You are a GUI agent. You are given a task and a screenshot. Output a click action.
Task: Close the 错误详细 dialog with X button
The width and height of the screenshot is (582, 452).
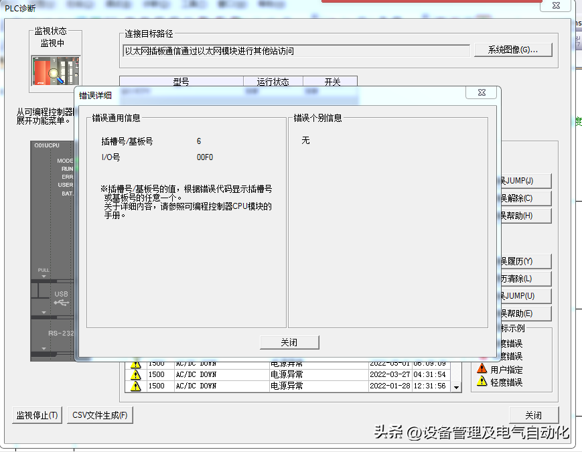pyautogui.click(x=482, y=93)
